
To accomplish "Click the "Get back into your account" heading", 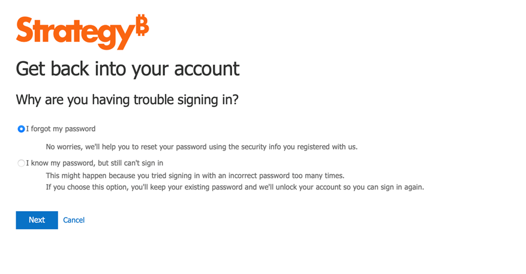I will (x=127, y=69).
